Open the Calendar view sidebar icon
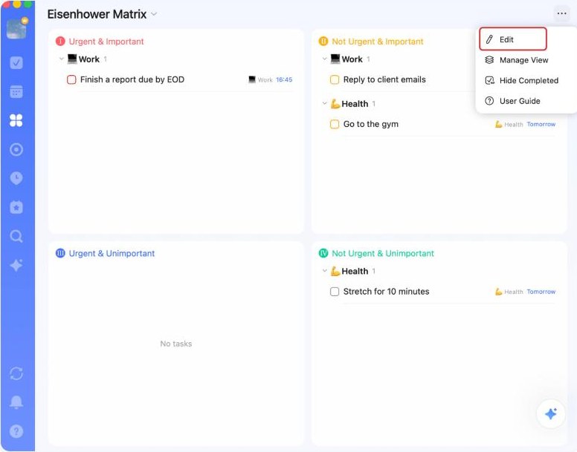Image resolution: width=577 pixels, height=452 pixels. (16, 91)
